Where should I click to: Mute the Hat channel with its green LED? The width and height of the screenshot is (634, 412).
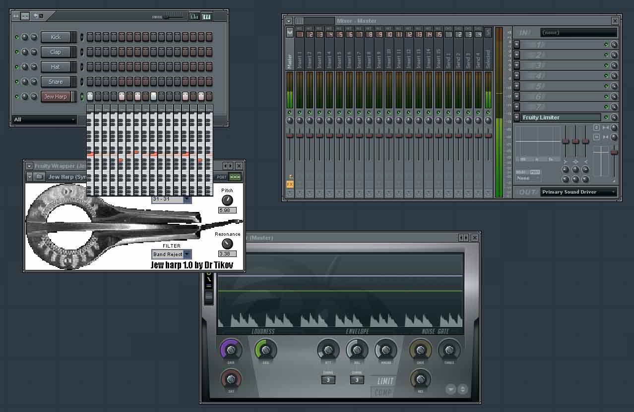coord(16,67)
